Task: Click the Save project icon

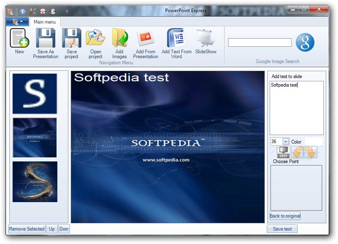Action: [x=72, y=38]
